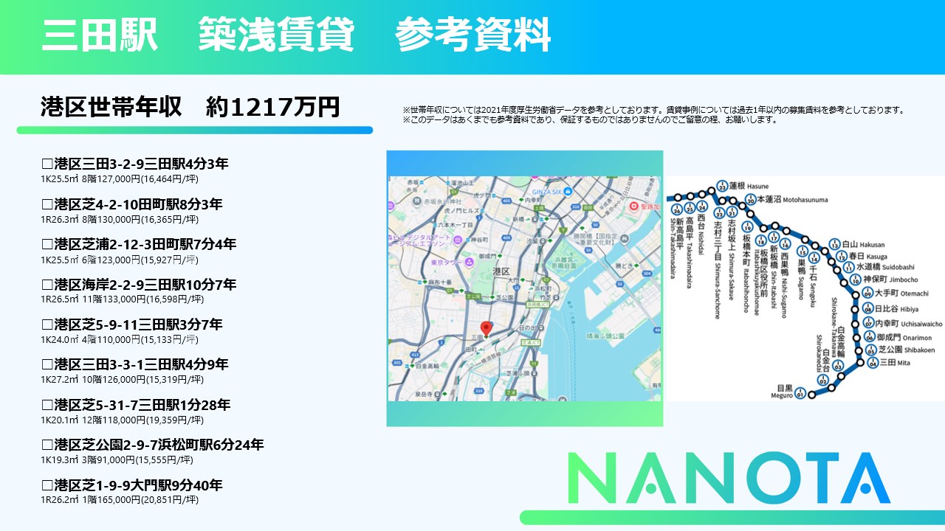This screenshot has height=531, width=945.
Task: Click the I23 蓮根 Hasune station badge
Action: [722, 186]
